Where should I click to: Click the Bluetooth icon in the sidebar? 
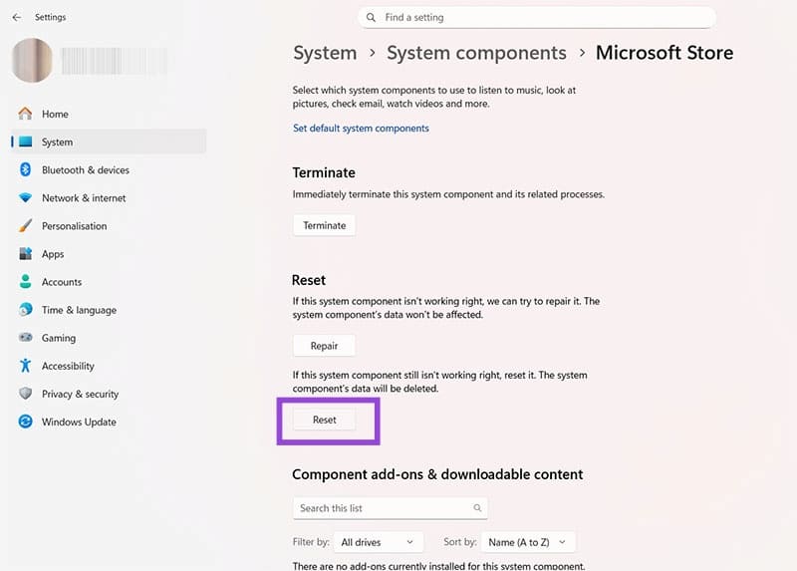pos(26,169)
